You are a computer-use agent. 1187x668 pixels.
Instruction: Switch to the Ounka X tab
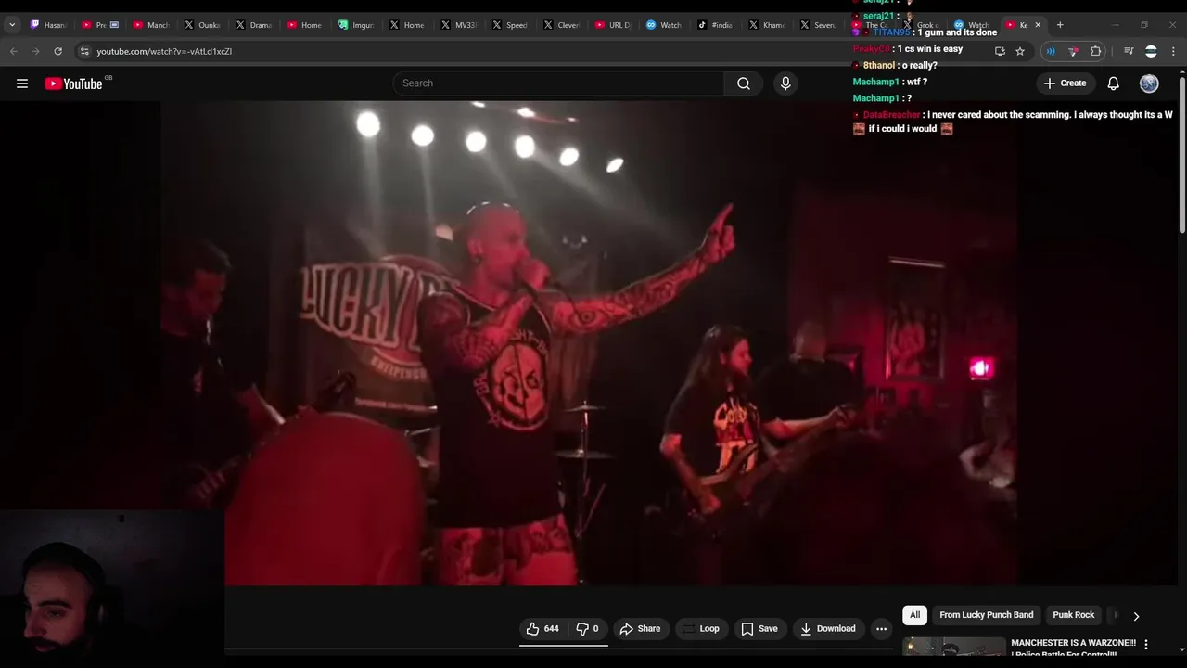tap(202, 25)
